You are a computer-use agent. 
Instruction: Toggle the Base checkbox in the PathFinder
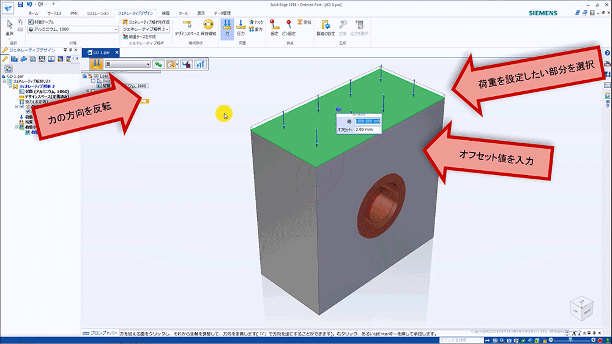[x=93, y=81]
